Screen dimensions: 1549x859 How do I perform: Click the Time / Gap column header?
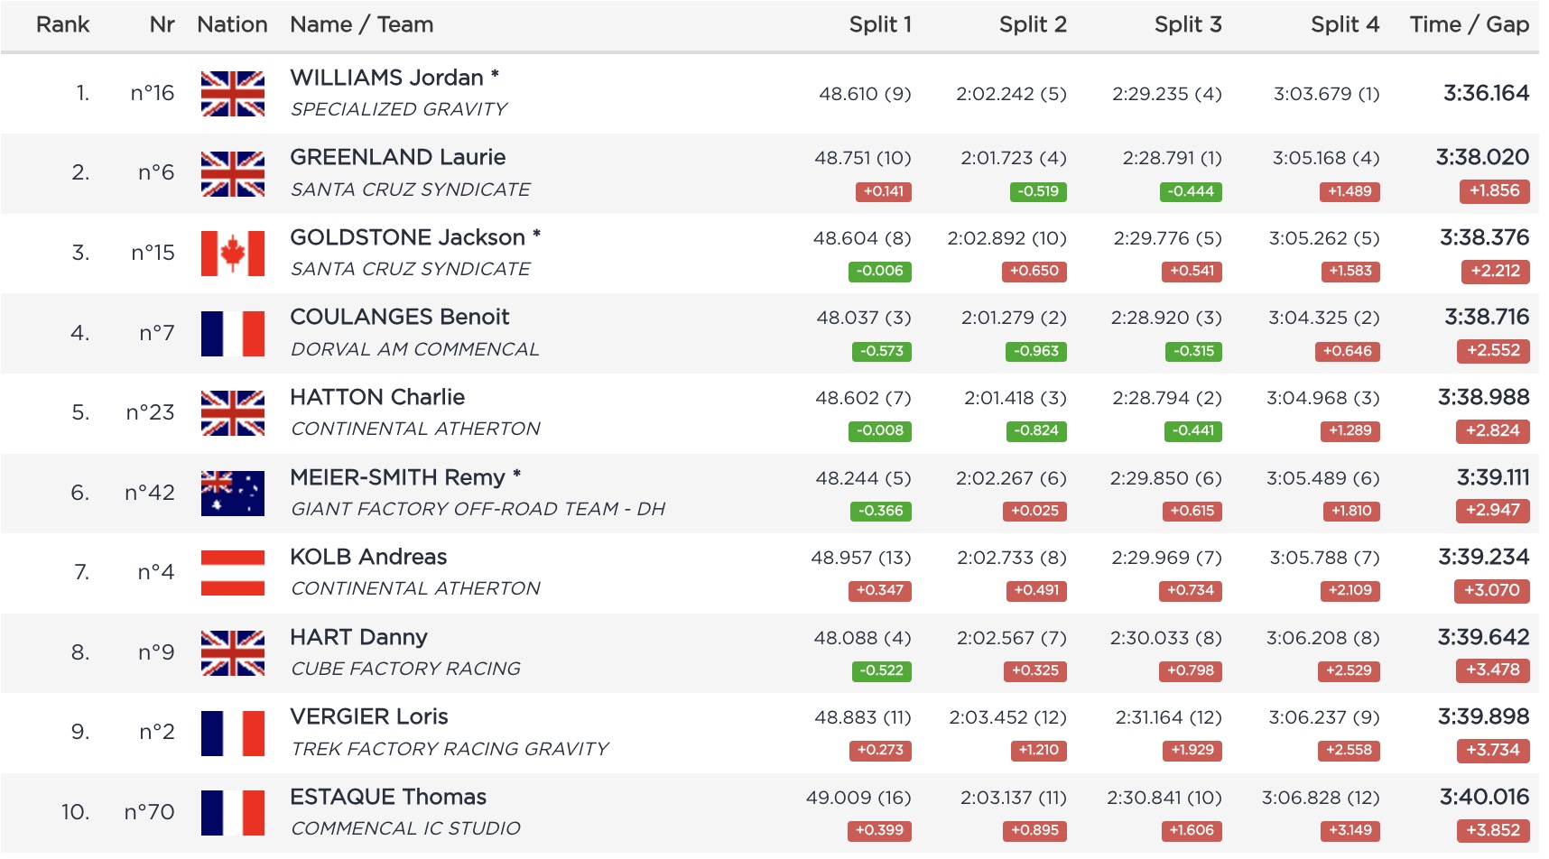[x=1469, y=24]
